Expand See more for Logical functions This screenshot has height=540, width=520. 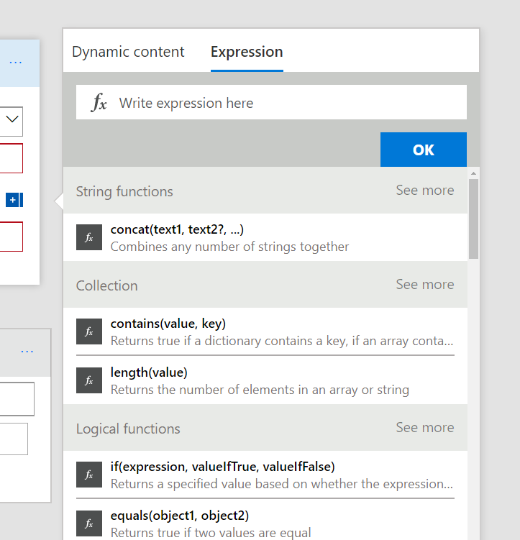pos(424,428)
